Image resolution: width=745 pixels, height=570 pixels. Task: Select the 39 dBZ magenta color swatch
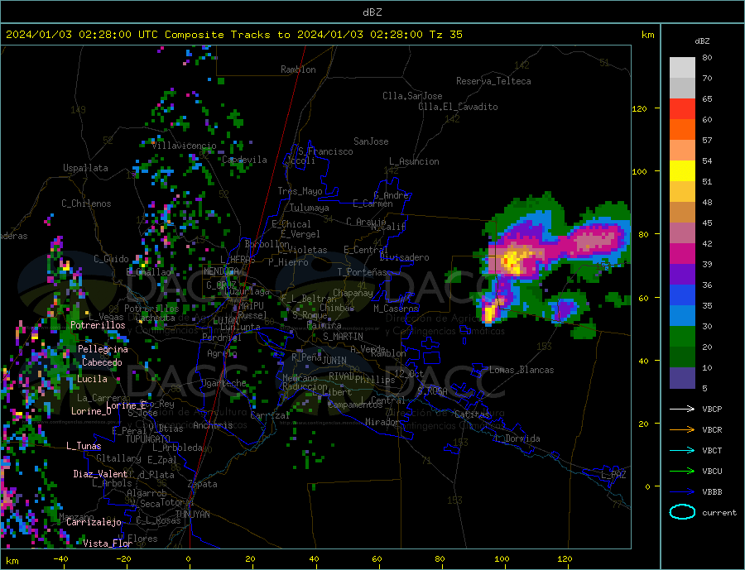click(682, 253)
